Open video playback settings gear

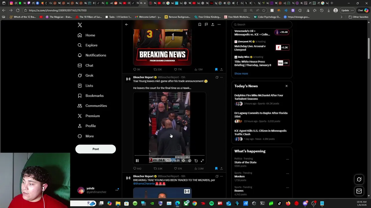pos(190,161)
